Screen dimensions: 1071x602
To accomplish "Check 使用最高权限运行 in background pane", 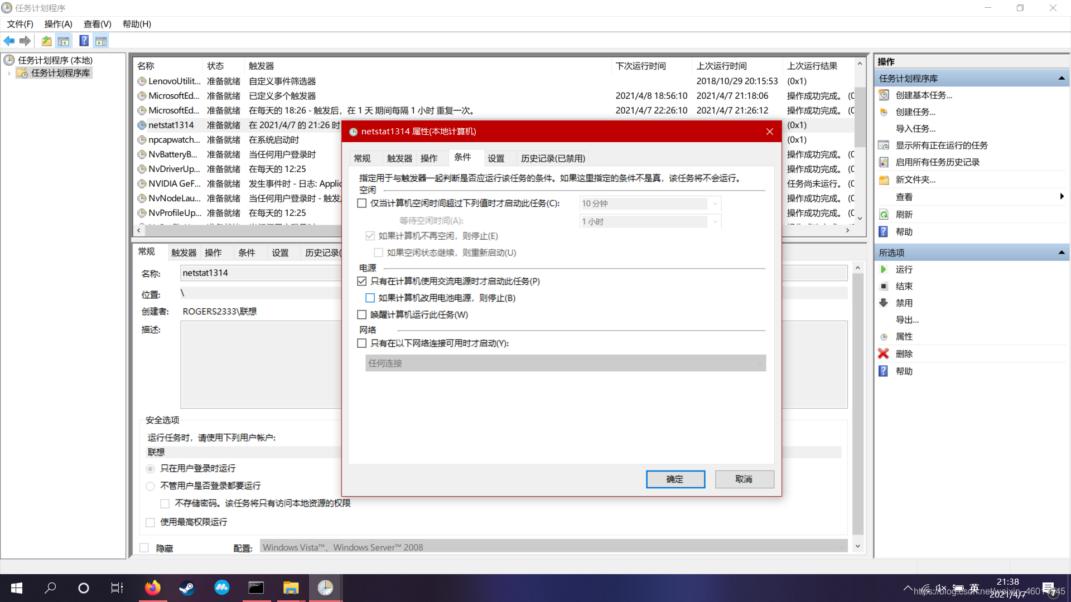I will (x=150, y=522).
